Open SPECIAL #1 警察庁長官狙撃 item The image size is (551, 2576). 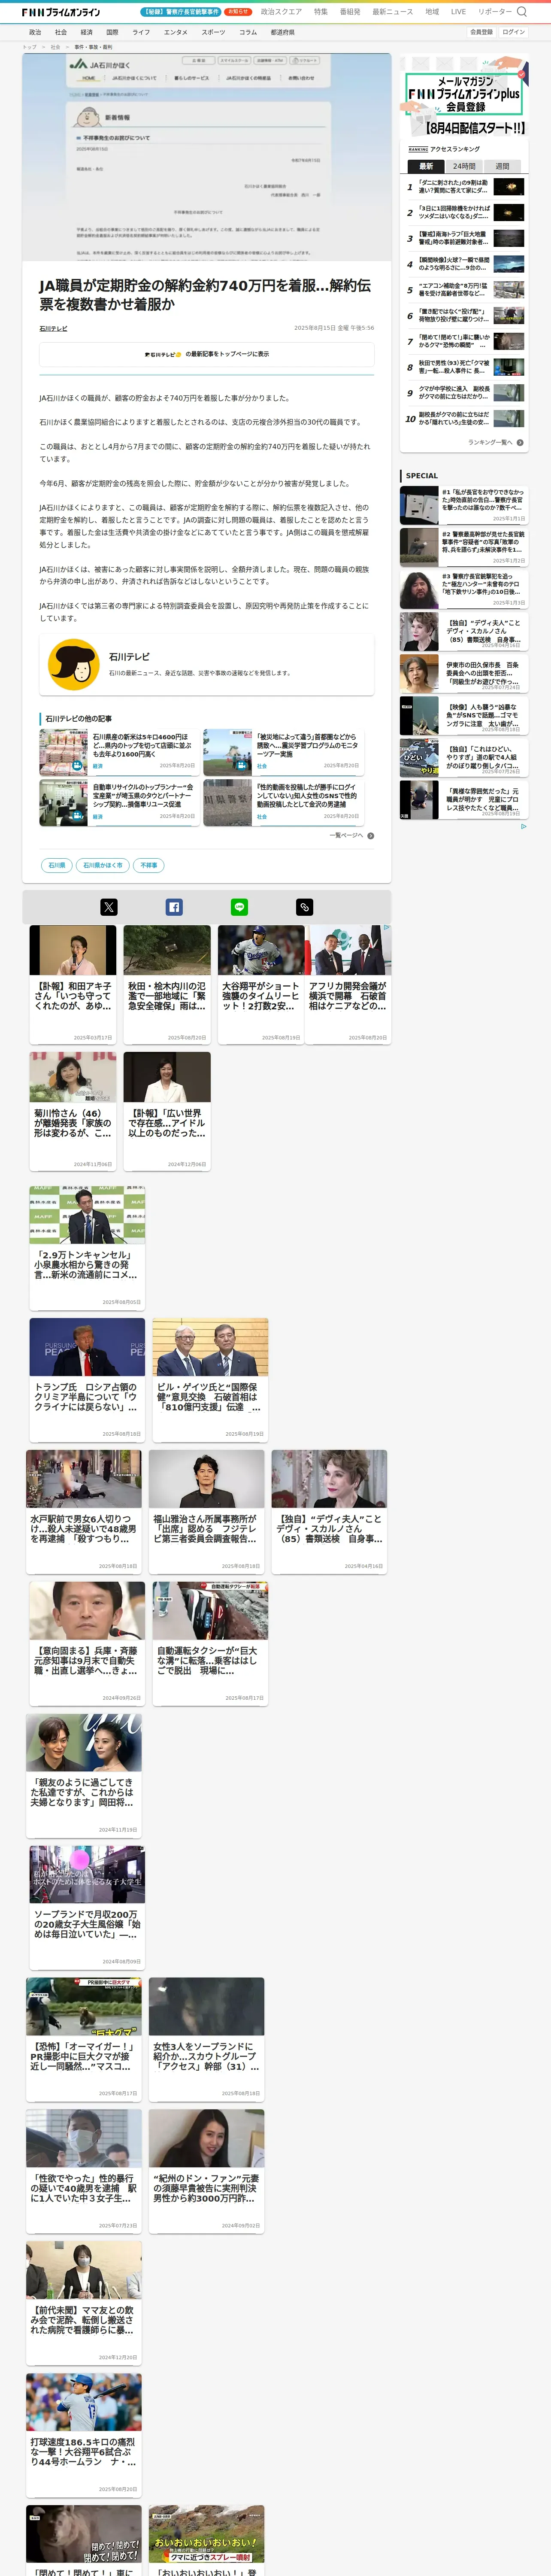[464, 505]
